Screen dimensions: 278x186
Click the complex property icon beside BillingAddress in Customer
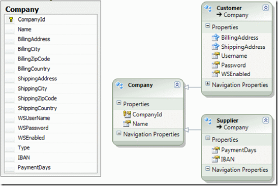215,38
